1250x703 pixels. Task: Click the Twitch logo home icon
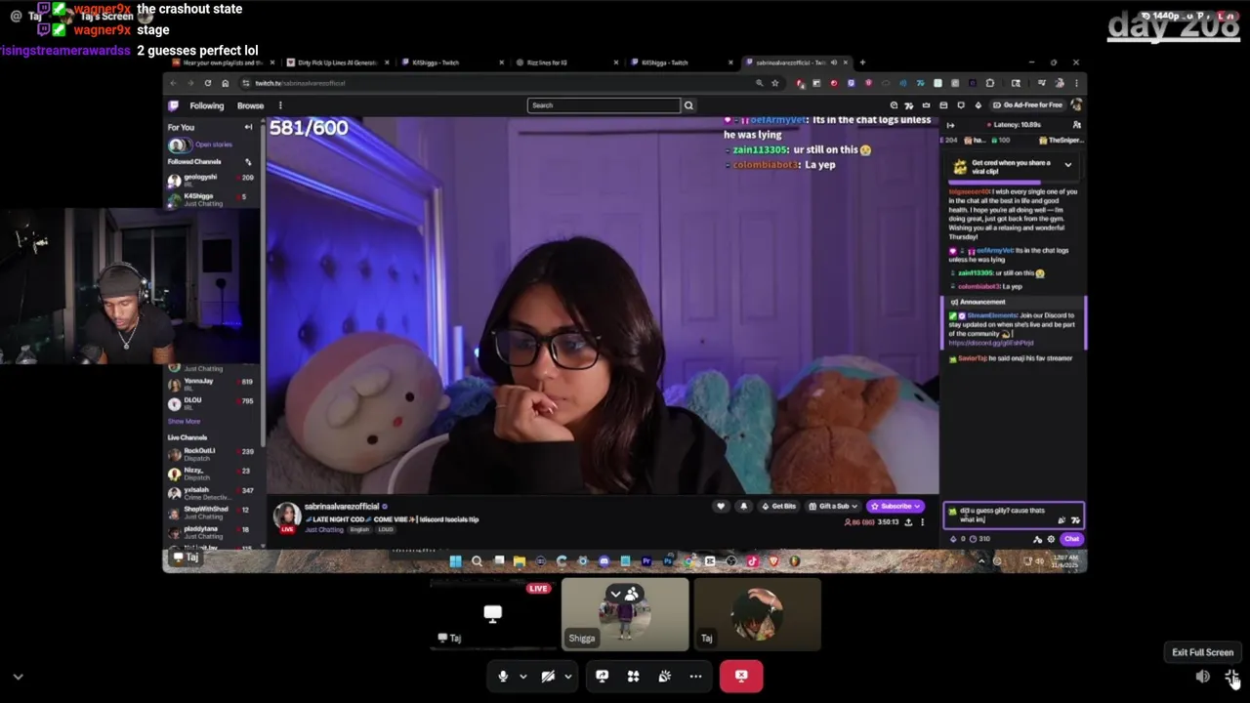(x=174, y=105)
